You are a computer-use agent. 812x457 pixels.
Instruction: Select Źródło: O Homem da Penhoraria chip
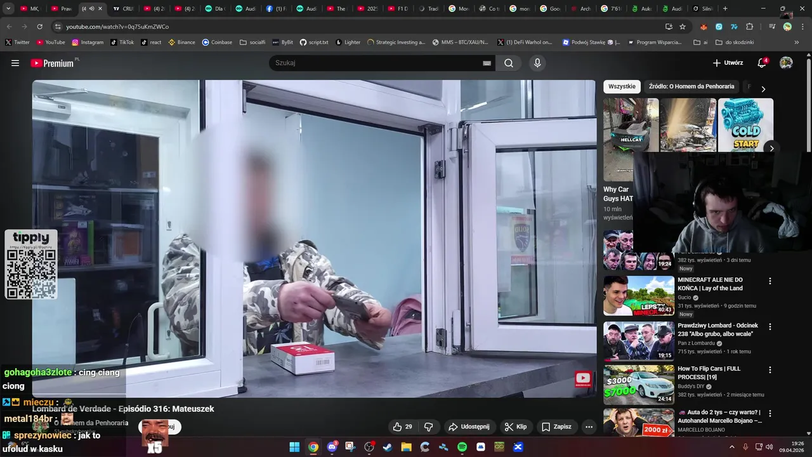[691, 86]
